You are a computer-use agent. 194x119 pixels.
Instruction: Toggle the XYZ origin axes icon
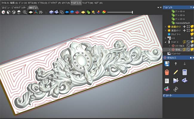coord(36,12)
